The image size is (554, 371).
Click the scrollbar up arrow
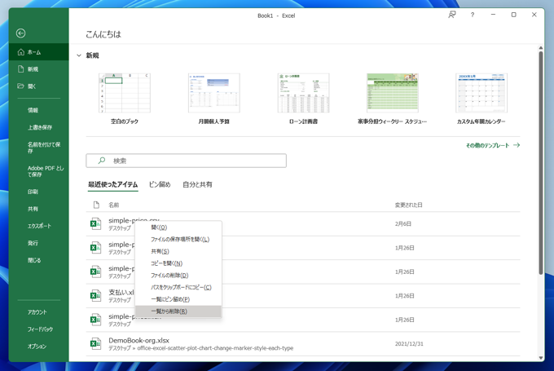(541, 48)
